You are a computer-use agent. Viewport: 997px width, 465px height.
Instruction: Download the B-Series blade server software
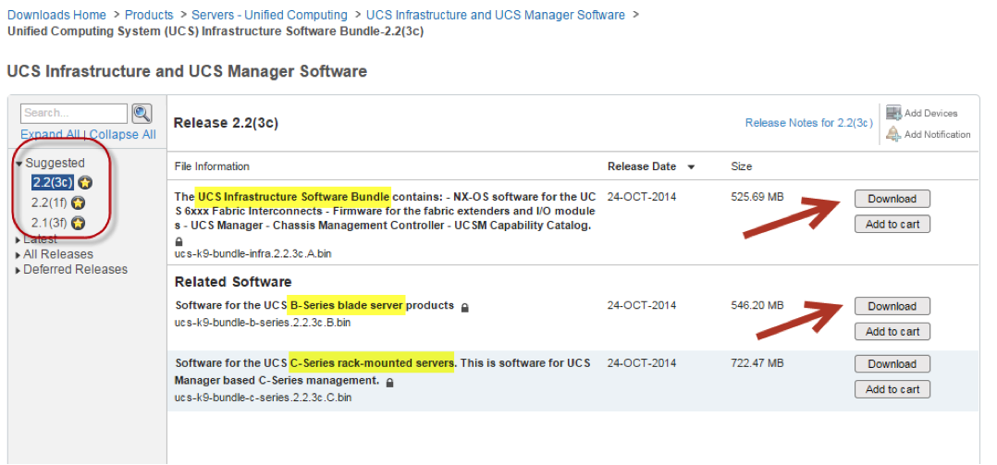pos(892,306)
